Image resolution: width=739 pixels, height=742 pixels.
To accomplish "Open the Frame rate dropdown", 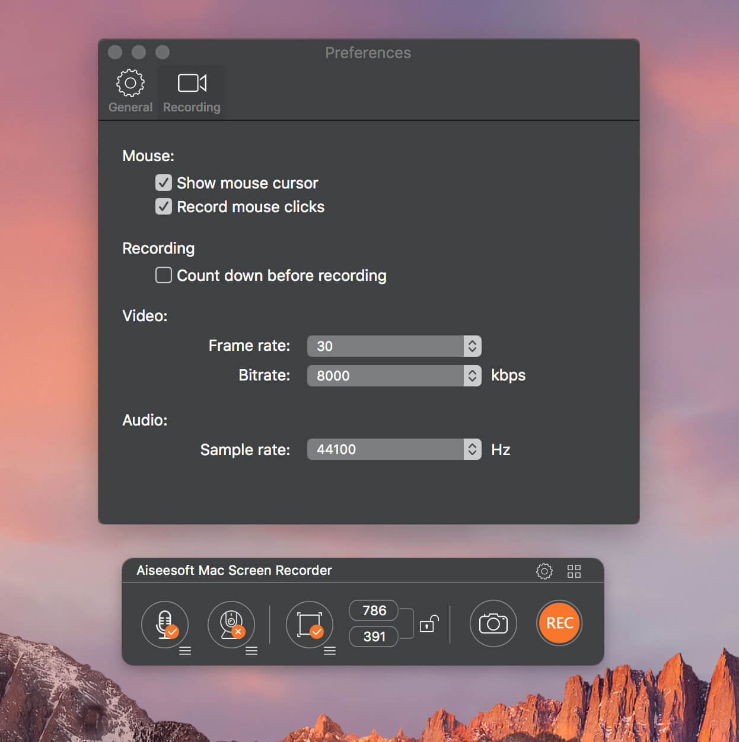I will click(394, 346).
